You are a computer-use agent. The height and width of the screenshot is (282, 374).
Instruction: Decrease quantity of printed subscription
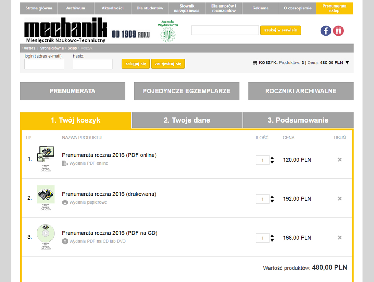pyautogui.click(x=272, y=201)
